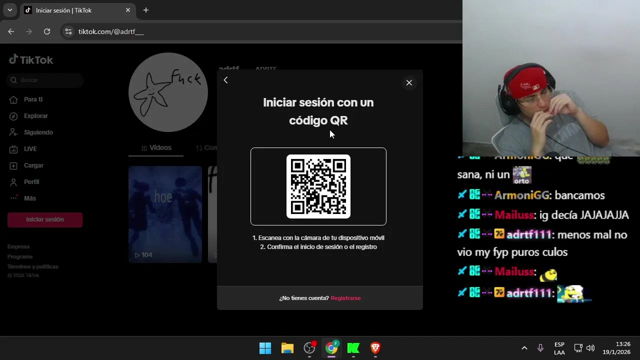The image size is (640, 360).
Task: Click the LIVE camera icon in sidebar
Action: point(13,149)
